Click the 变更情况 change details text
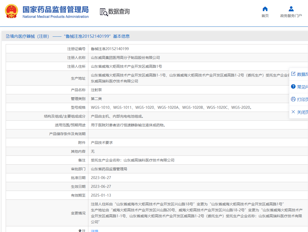Image resolution: width=308 pixels, height=232 pixels. pos(197,213)
